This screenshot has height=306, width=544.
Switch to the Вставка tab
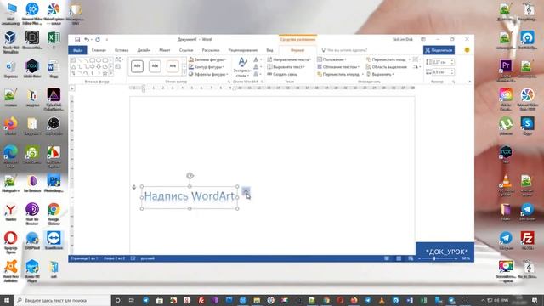point(122,50)
